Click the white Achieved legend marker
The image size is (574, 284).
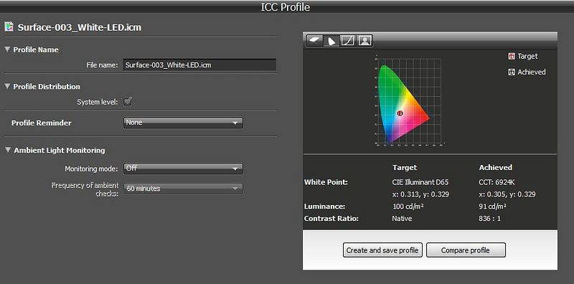(x=512, y=72)
